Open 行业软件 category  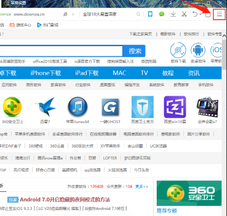[x=83, y=85]
